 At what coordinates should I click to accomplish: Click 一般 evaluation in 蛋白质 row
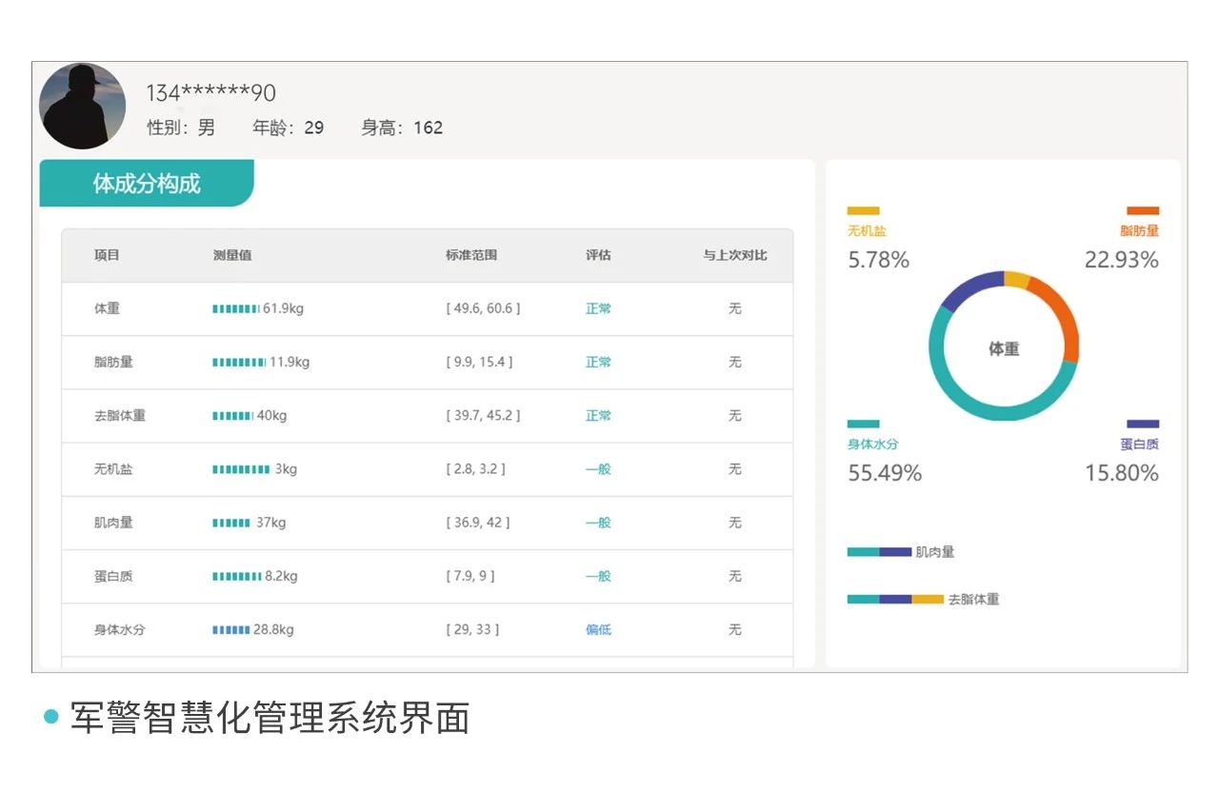[x=598, y=576]
